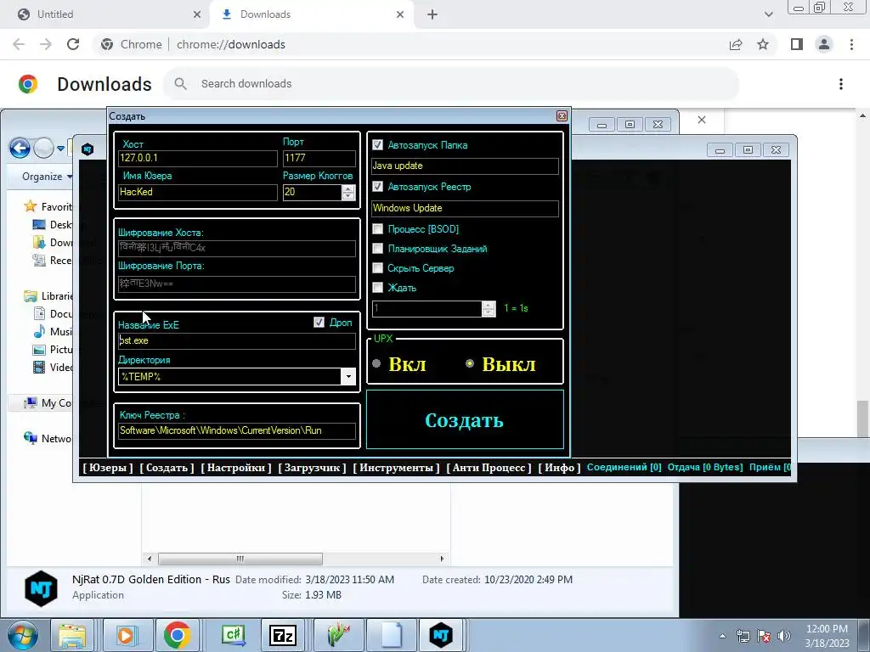Click the Explorer window blue back button

point(20,148)
